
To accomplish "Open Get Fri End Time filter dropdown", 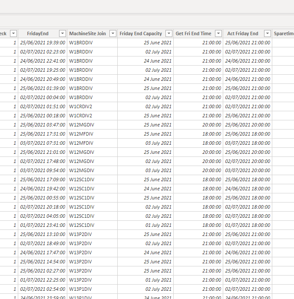I will pyautogui.click(x=218, y=33).
